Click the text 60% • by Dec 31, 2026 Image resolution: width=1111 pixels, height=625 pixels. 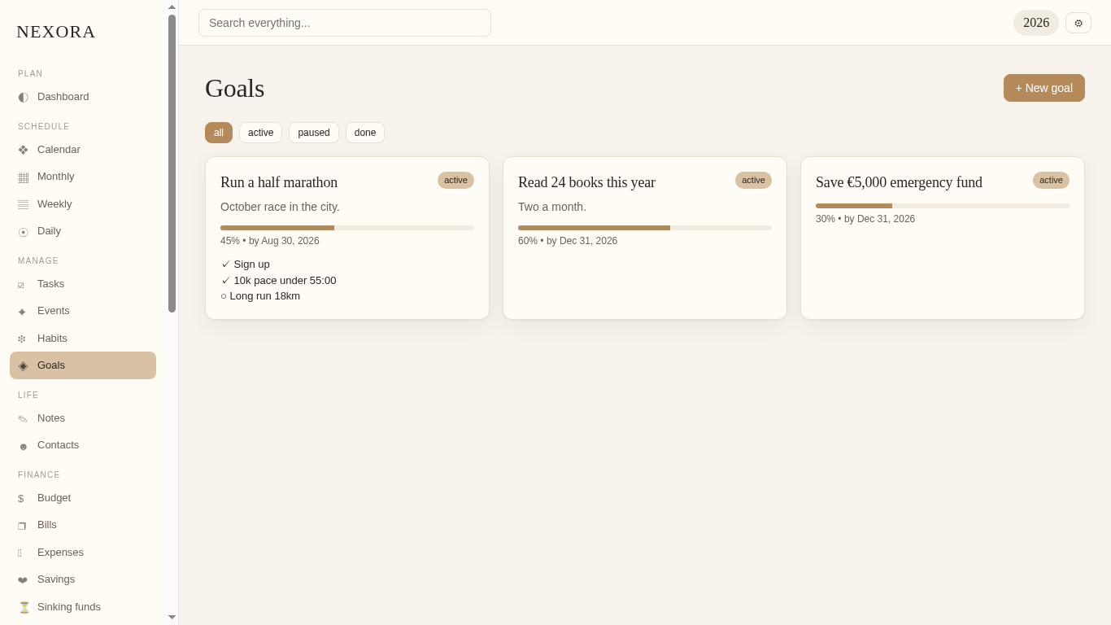568,241
